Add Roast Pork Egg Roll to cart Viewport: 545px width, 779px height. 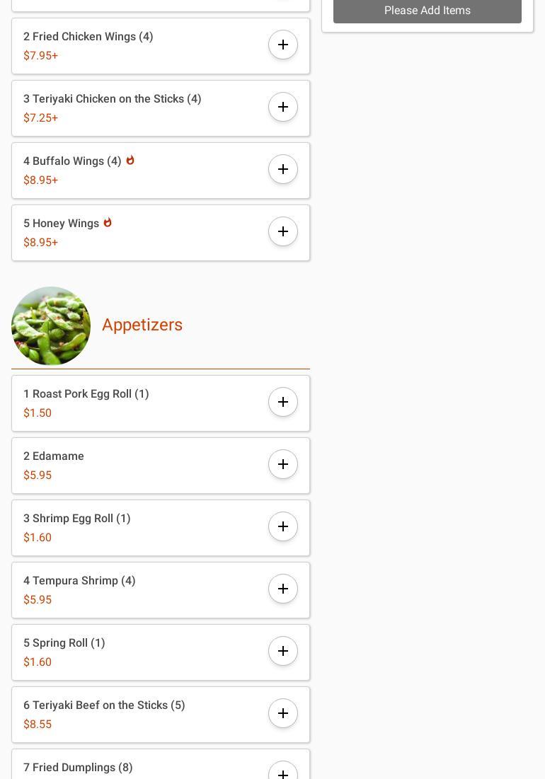point(283,402)
